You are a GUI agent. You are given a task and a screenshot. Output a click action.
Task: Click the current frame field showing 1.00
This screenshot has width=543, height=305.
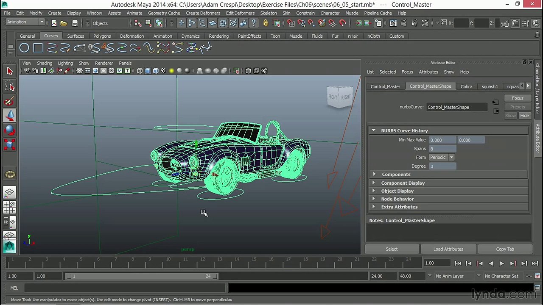pos(437,263)
